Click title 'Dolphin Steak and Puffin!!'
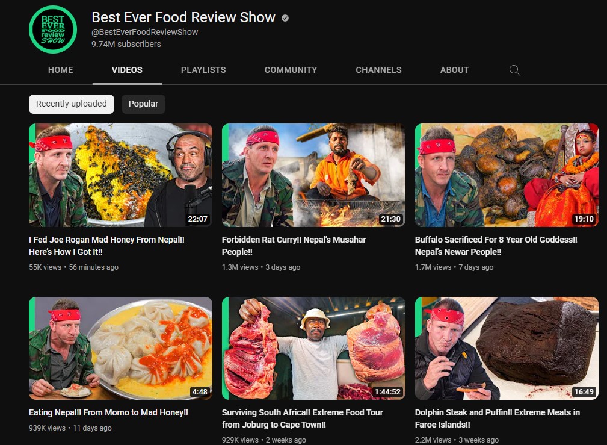Image resolution: width=607 pixels, height=445 pixels. [x=463, y=413]
